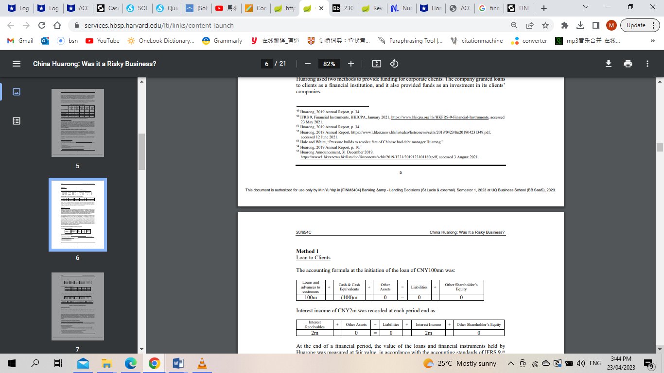Image resolution: width=664 pixels, height=373 pixels.
Task: Edit the zoom percentage field showing 82%
Action: (329, 63)
